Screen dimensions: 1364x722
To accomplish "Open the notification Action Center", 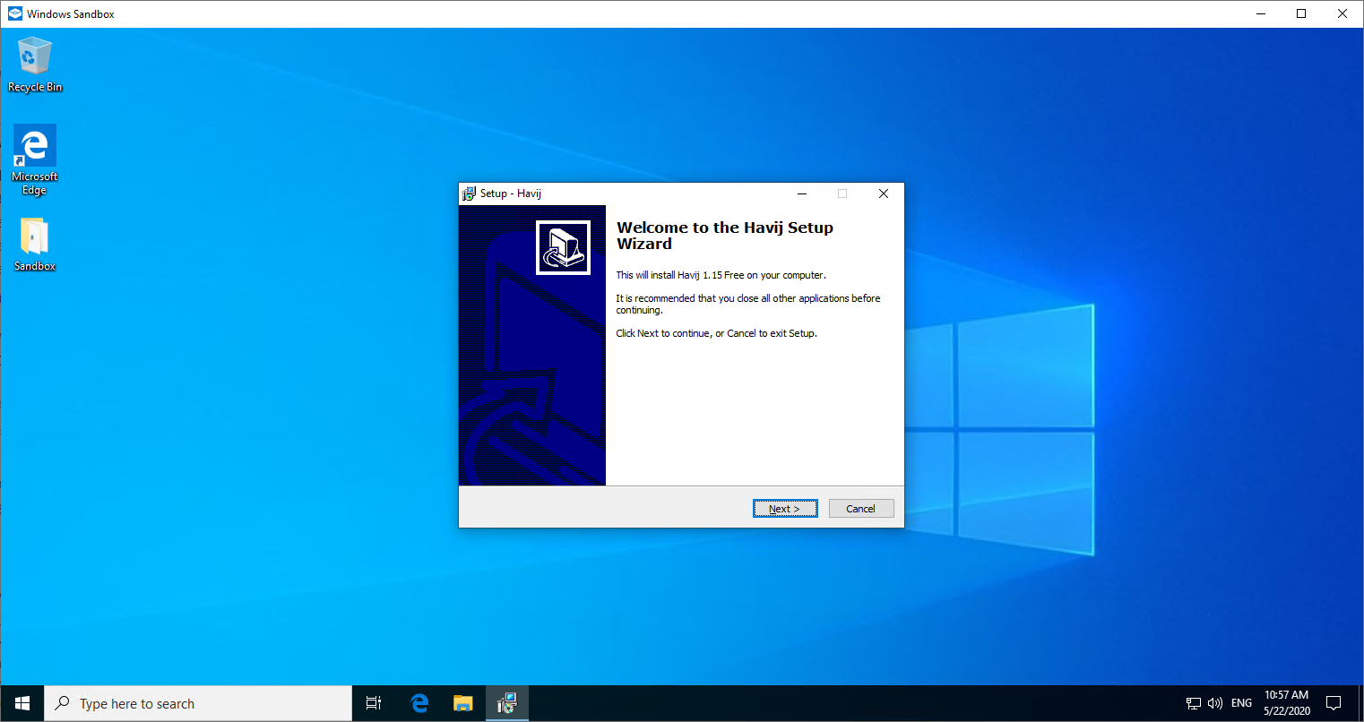I will pos(1334,703).
